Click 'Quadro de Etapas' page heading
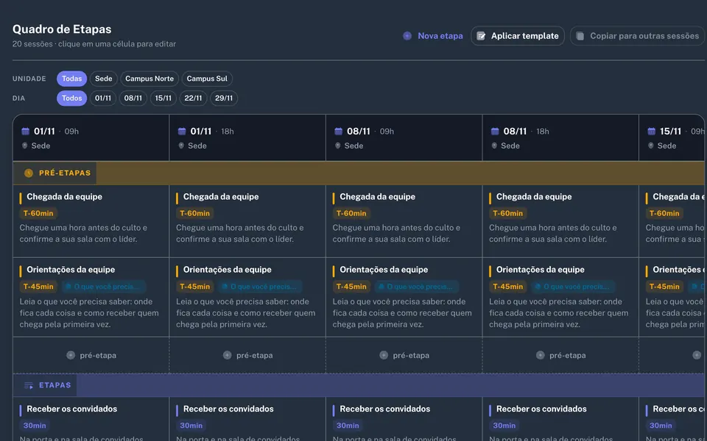Image resolution: width=707 pixels, height=441 pixels. pyautogui.click(x=62, y=29)
